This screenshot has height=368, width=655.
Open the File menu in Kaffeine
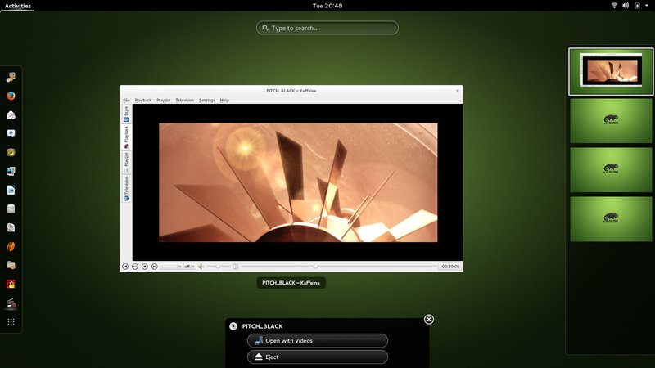tap(126, 100)
